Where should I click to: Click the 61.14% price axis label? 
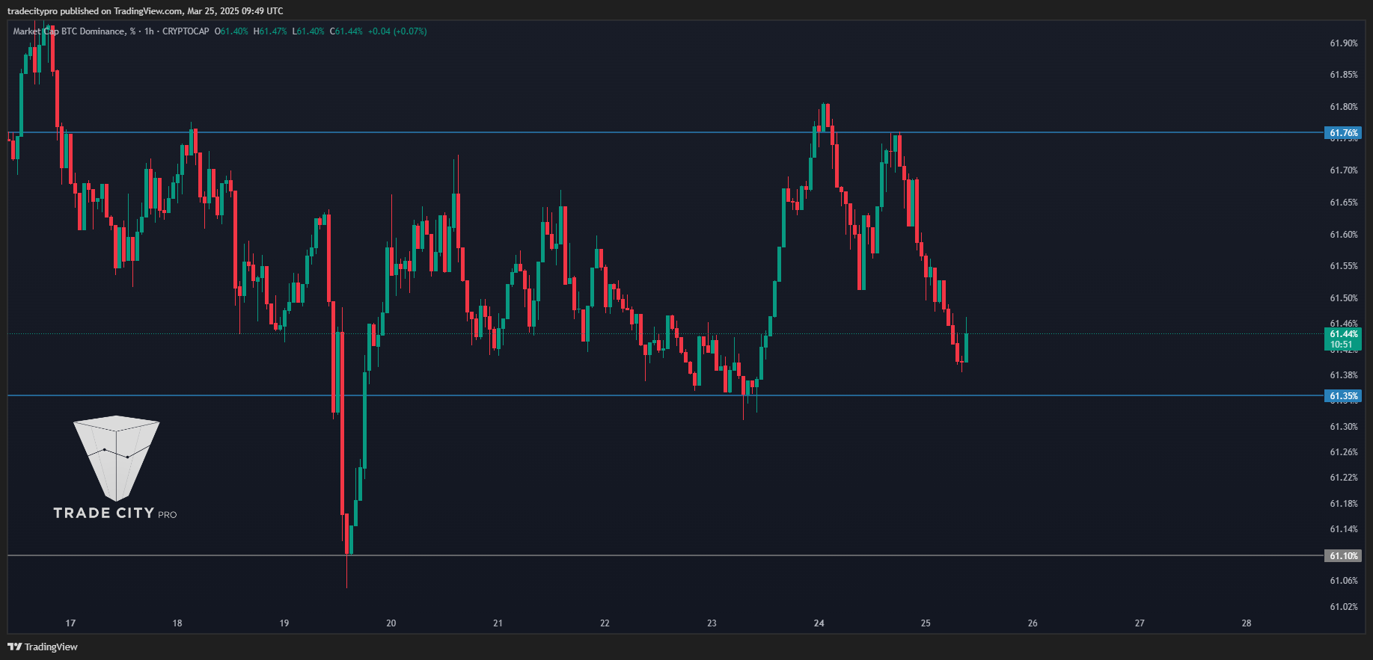pyautogui.click(x=1343, y=529)
